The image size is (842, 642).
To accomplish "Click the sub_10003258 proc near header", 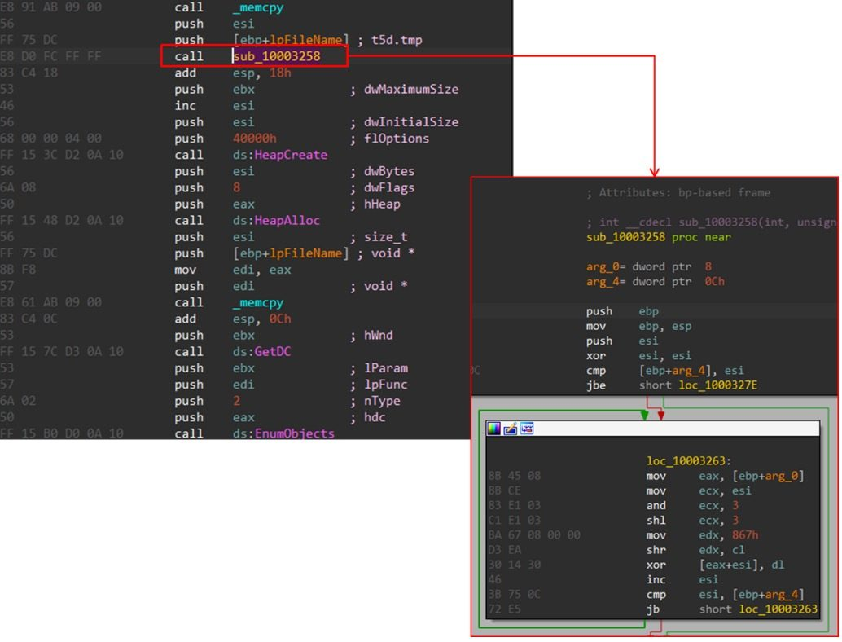I will [658, 237].
